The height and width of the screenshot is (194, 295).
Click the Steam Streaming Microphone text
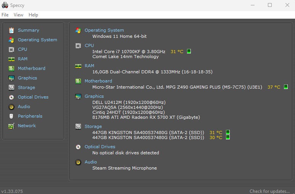coord(124,168)
